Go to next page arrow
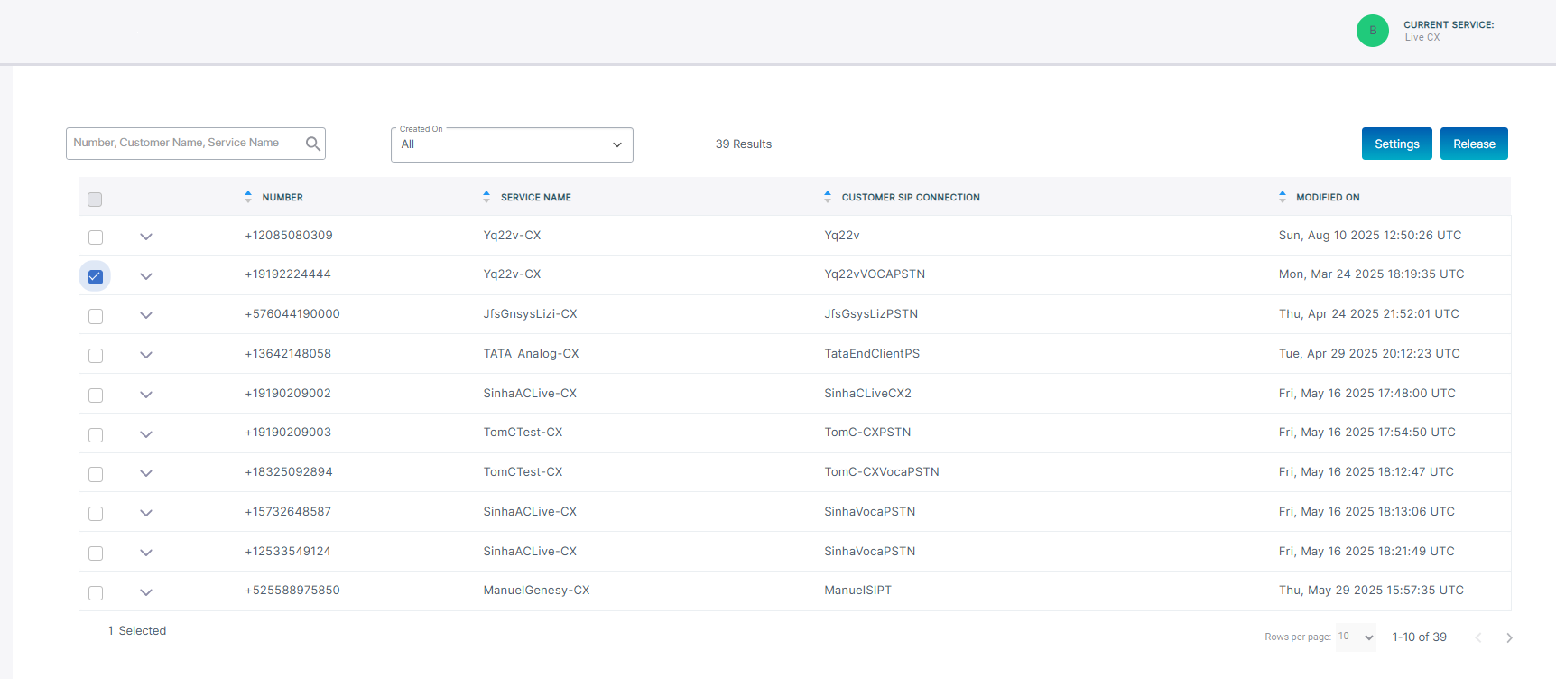The width and height of the screenshot is (1556, 679). [x=1509, y=637]
